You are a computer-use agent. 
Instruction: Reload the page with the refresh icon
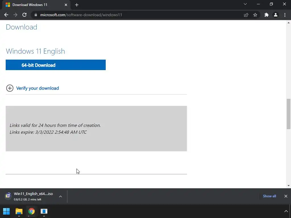coord(24,15)
